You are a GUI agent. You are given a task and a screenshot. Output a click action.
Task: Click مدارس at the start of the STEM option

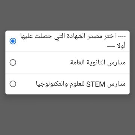click(117, 84)
